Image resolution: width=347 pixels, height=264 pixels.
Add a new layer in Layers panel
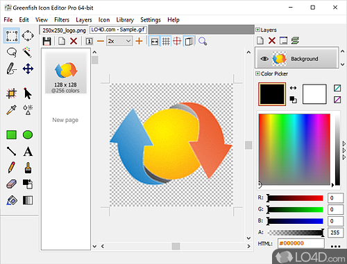(260, 41)
